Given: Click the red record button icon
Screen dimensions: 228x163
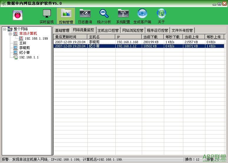Looking at the screenshot, I should click(x=17, y=15).
